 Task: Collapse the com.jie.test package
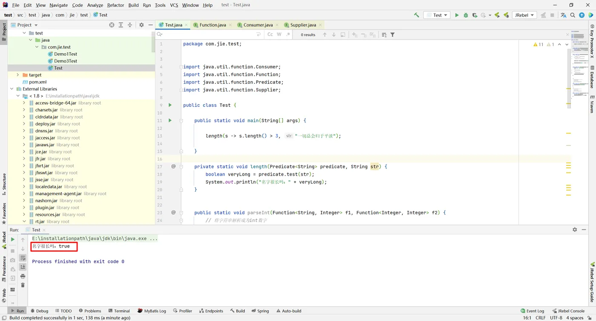(37, 47)
